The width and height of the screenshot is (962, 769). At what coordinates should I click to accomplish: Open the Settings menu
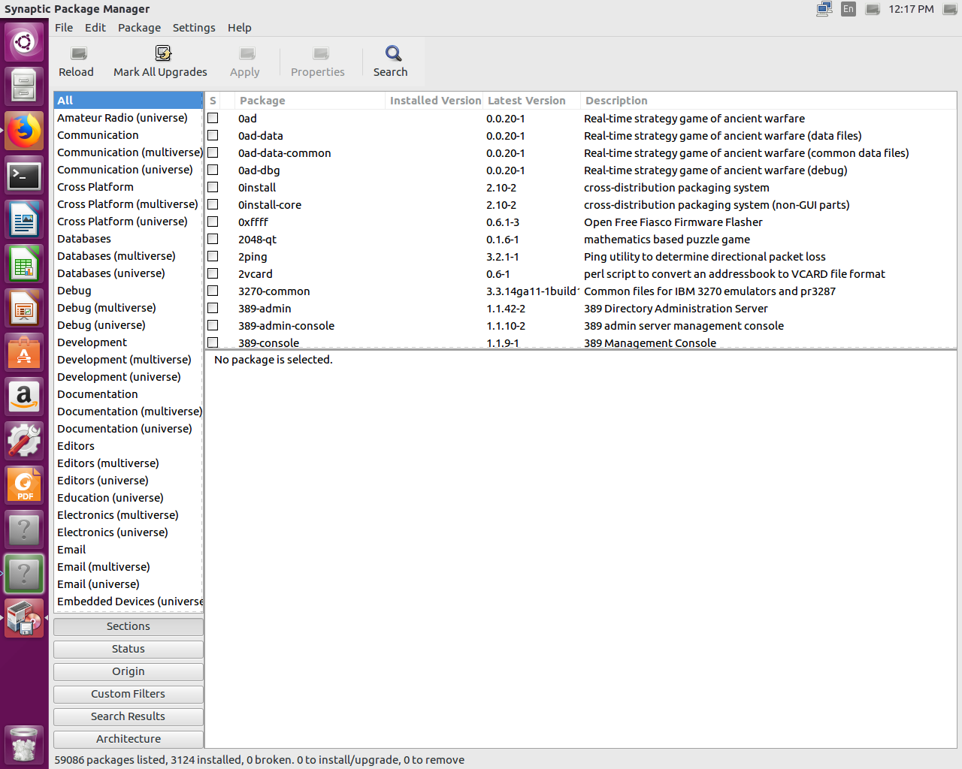(194, 28)
